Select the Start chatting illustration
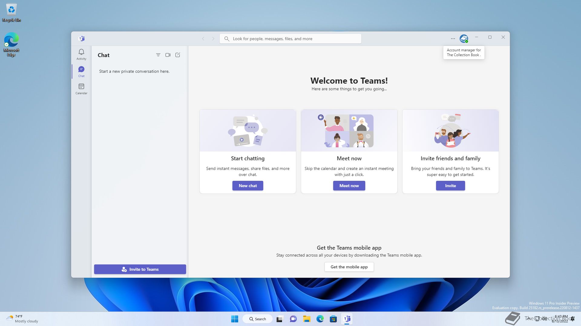The image size is (581, 326). coord(248,130)
